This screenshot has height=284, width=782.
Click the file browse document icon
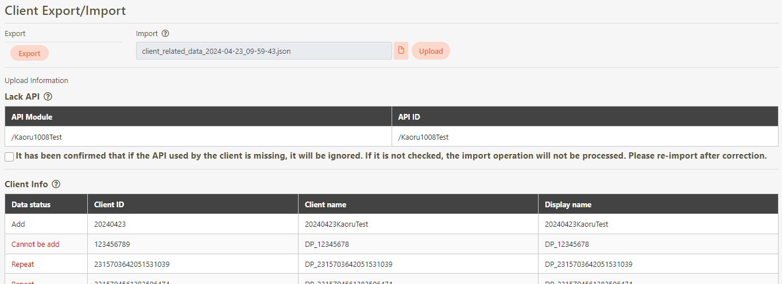point(401,50)
